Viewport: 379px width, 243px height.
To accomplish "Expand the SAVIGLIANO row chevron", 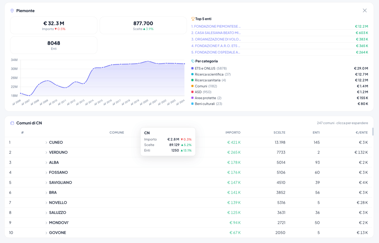I will 46,183.
